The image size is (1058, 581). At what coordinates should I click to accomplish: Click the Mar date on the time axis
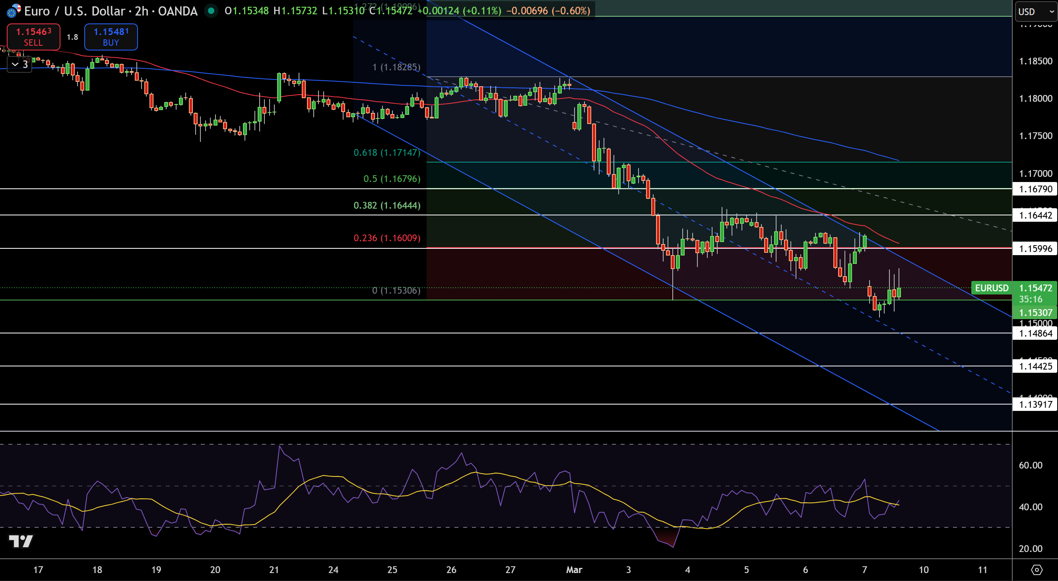[x=574, y=569]
